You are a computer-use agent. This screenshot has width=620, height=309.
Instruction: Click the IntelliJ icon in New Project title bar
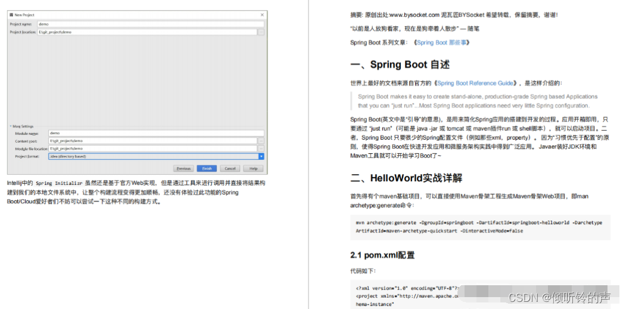click(x=11, y=15)
